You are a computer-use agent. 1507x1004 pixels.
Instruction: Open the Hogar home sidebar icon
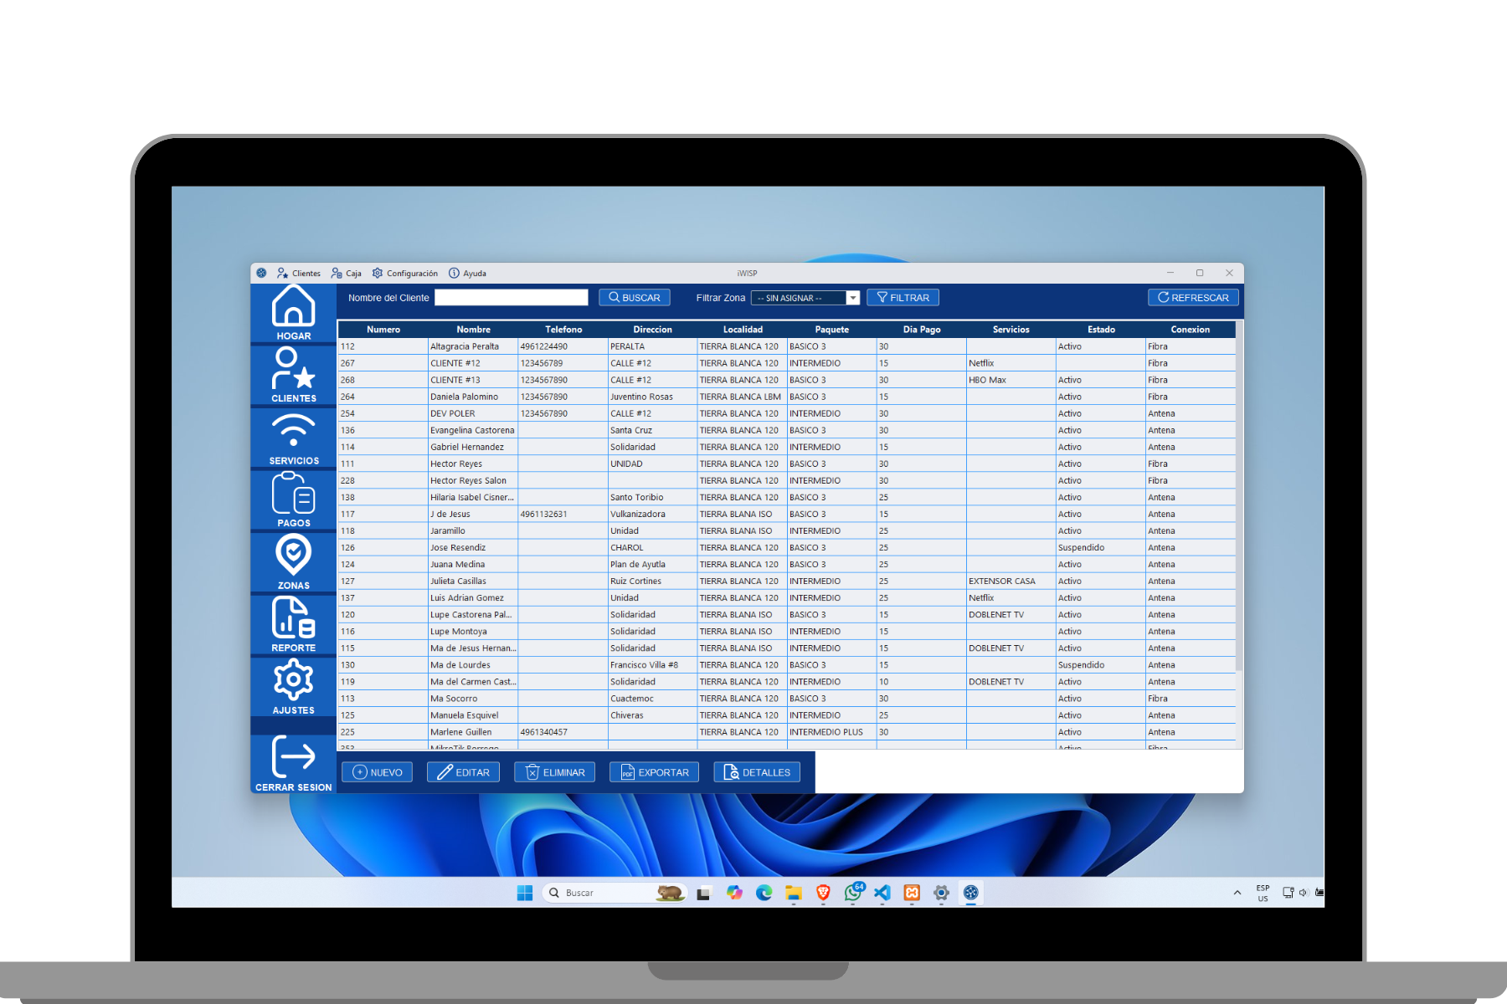pos(293,311)
